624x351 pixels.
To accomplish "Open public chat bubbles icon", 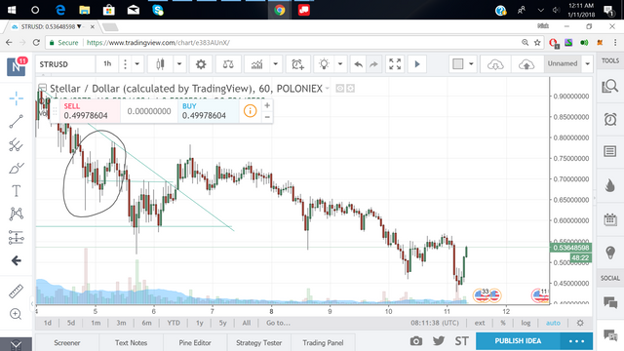I will pyautogui.click(x=610, y=302).
